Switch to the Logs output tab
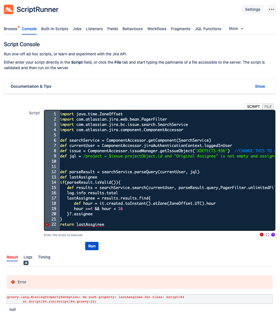This screenshot has width=280, height=326. (x=28, y=257)
